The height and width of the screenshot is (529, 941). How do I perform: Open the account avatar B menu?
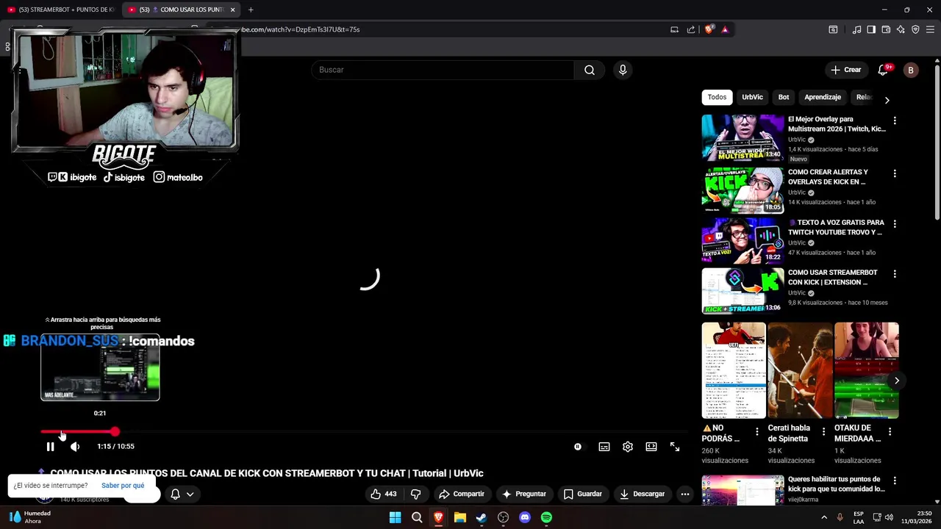(911, 70)
